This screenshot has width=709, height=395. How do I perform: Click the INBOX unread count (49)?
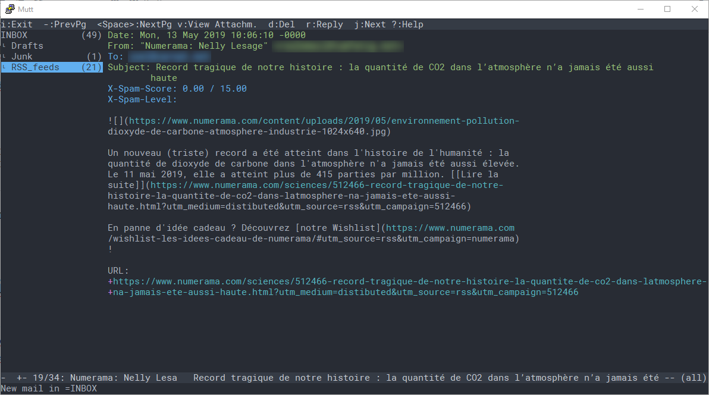tap(92, 35)
